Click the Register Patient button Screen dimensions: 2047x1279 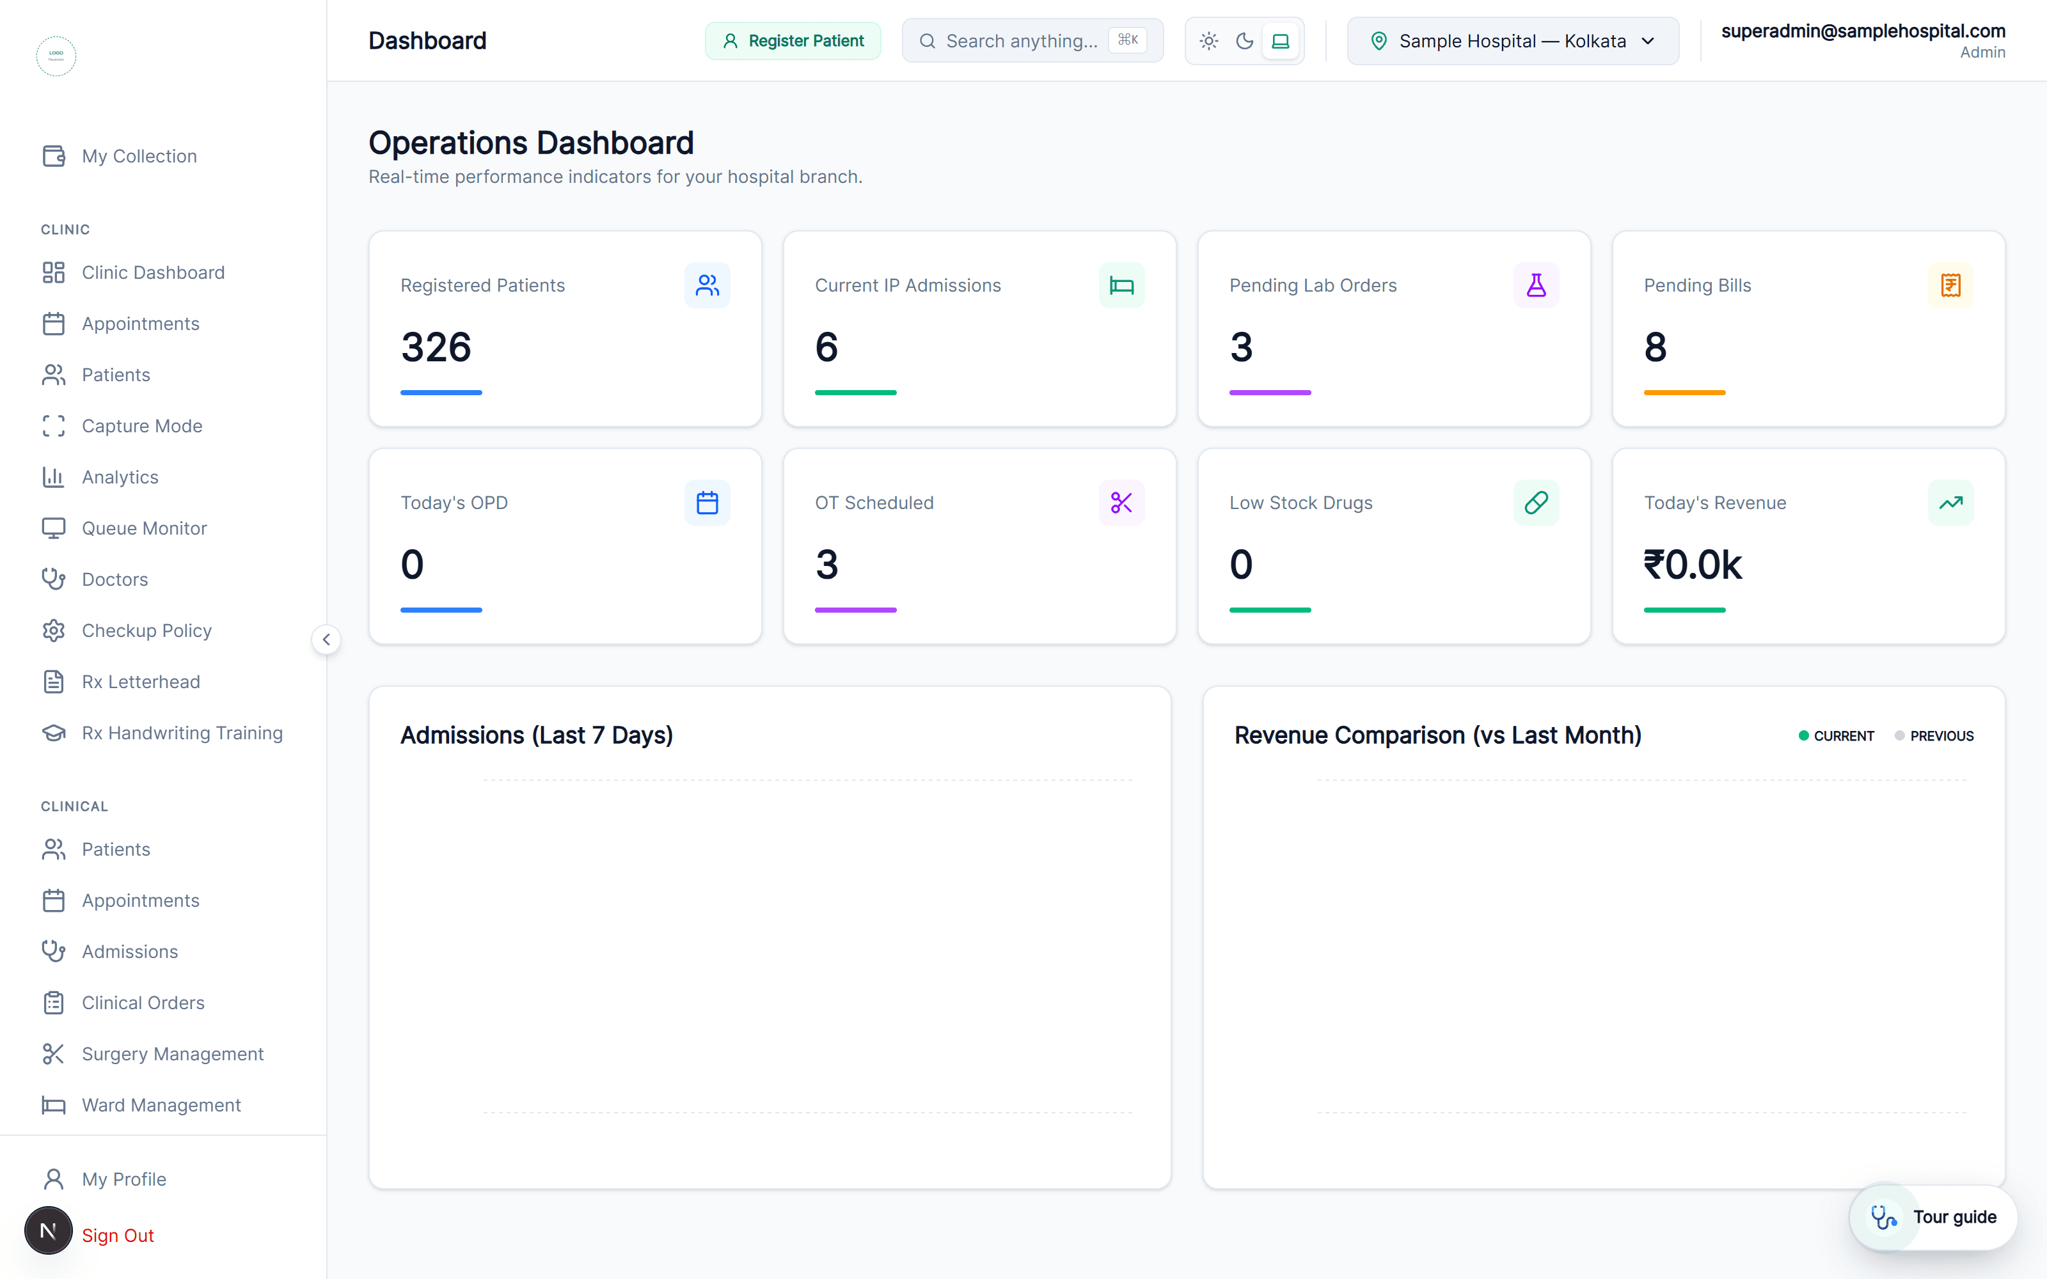(x=793, y=40)
